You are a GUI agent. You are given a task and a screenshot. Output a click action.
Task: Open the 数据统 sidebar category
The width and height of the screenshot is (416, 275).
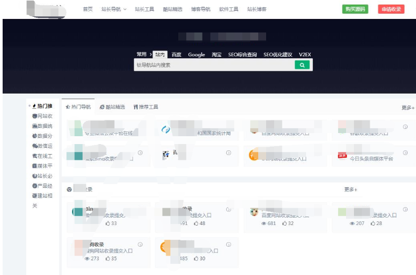[43, 126]
